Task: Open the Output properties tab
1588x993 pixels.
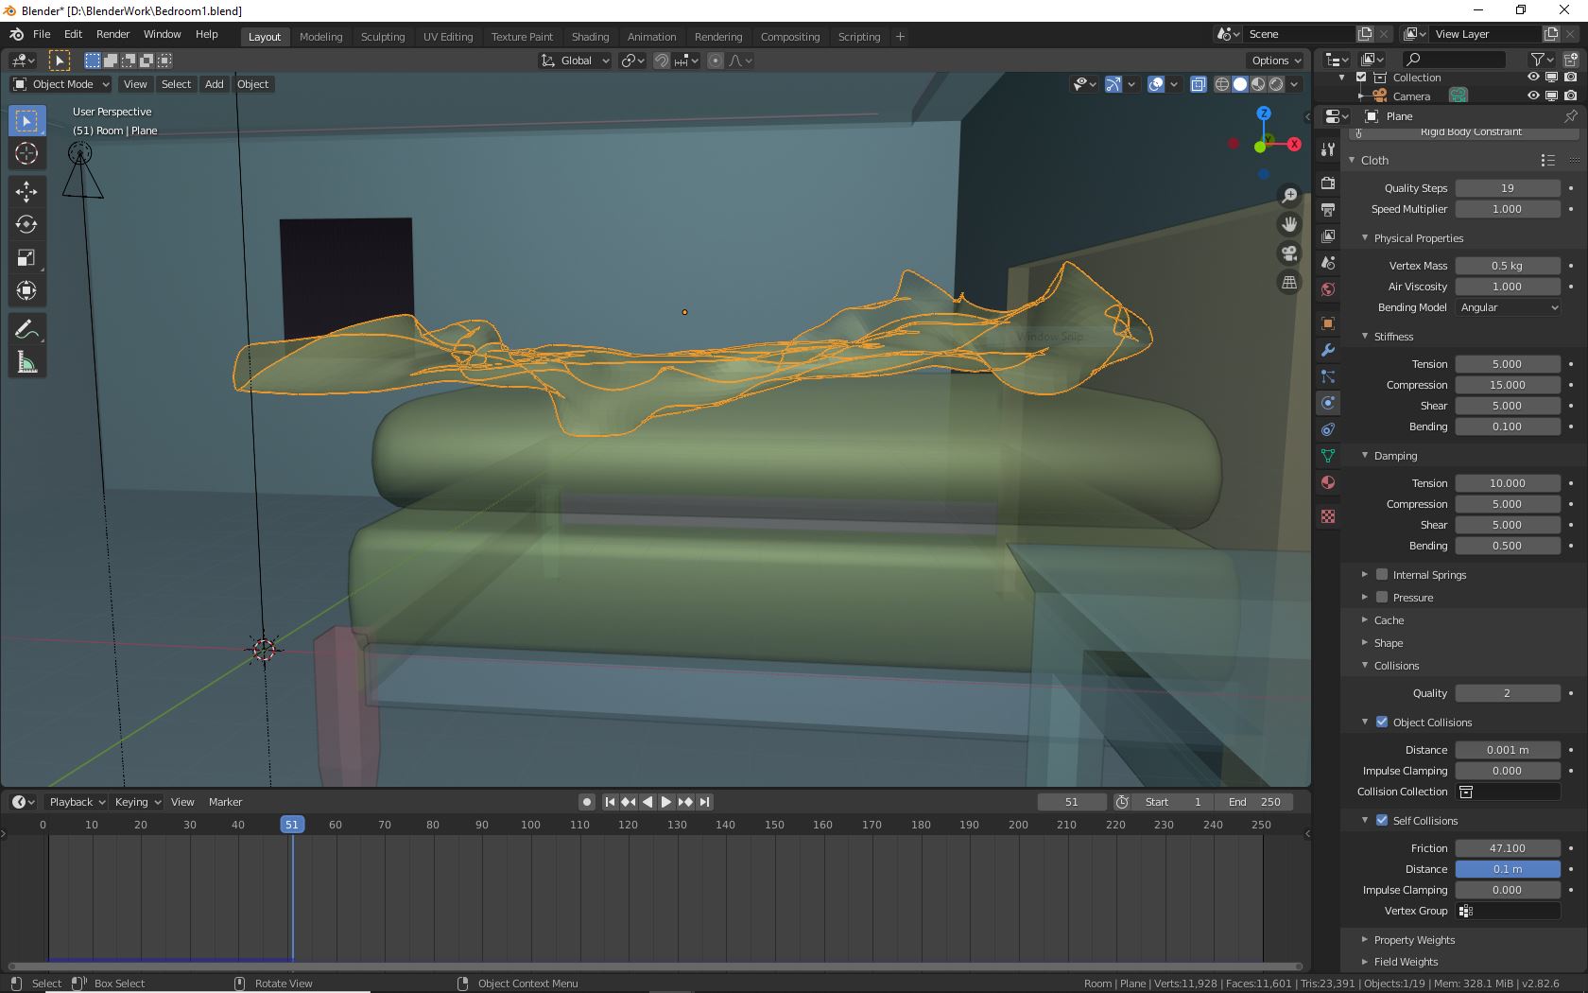Action: (1328, 210)
